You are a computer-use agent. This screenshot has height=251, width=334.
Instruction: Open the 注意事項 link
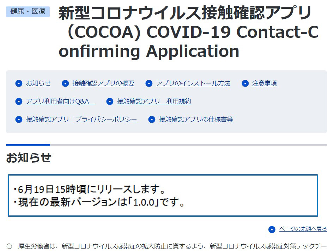[x=264, y=83]
